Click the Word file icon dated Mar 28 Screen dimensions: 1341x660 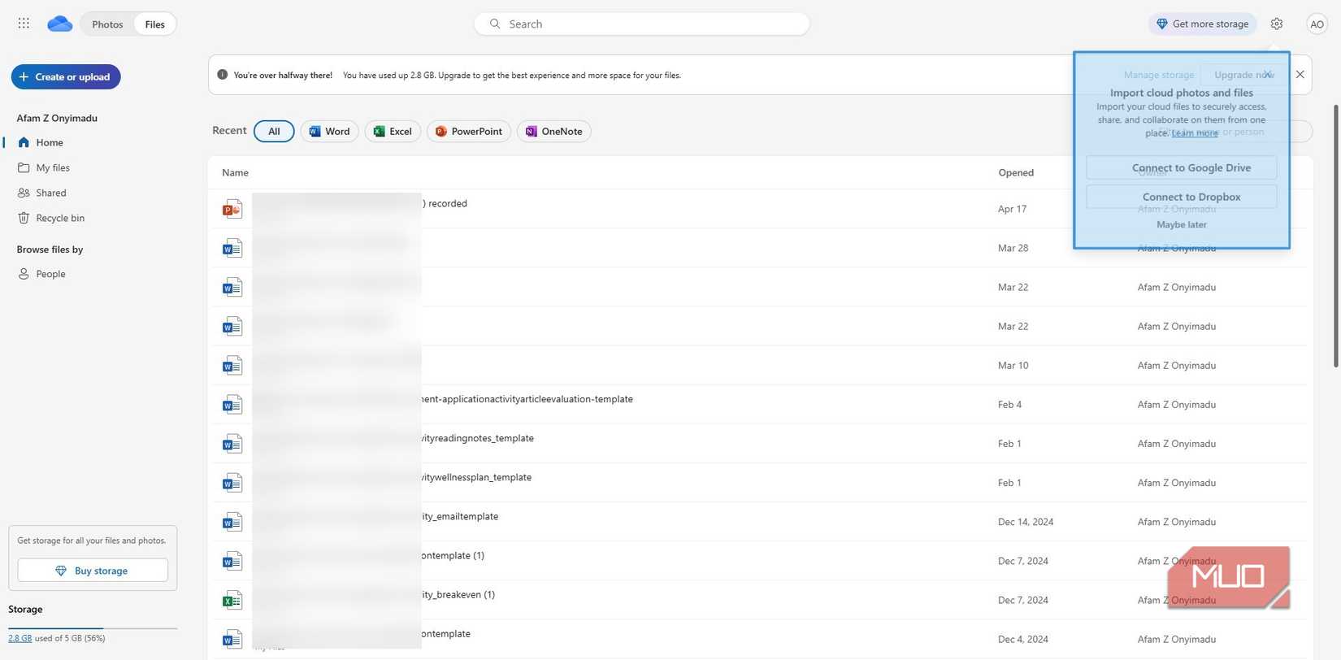[x=232, y=248]
